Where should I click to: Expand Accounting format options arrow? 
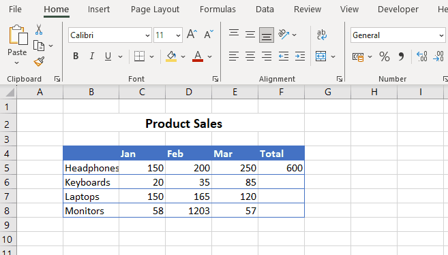click(370, 56)
